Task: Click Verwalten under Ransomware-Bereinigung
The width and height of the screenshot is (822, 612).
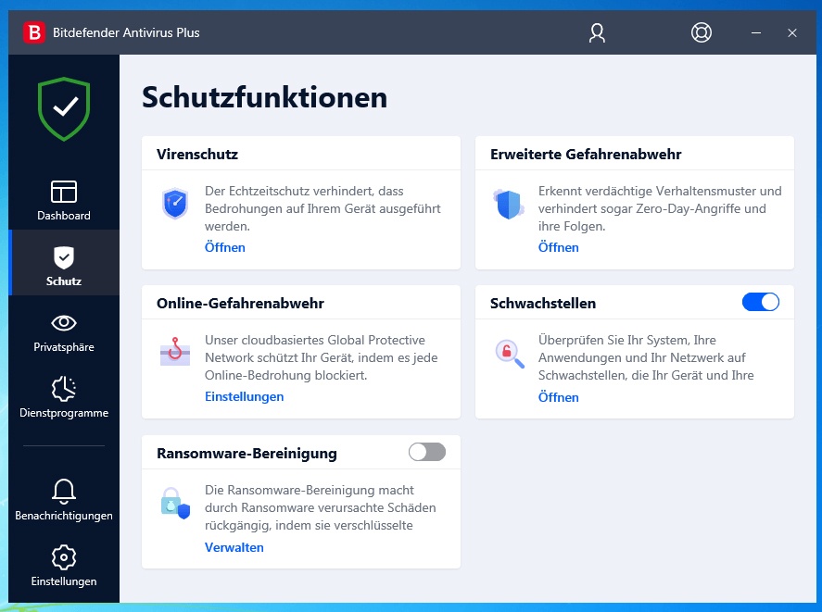Action: pos(234,547)
